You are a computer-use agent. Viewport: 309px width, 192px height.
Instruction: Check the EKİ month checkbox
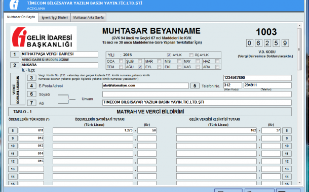click(179, 67)
